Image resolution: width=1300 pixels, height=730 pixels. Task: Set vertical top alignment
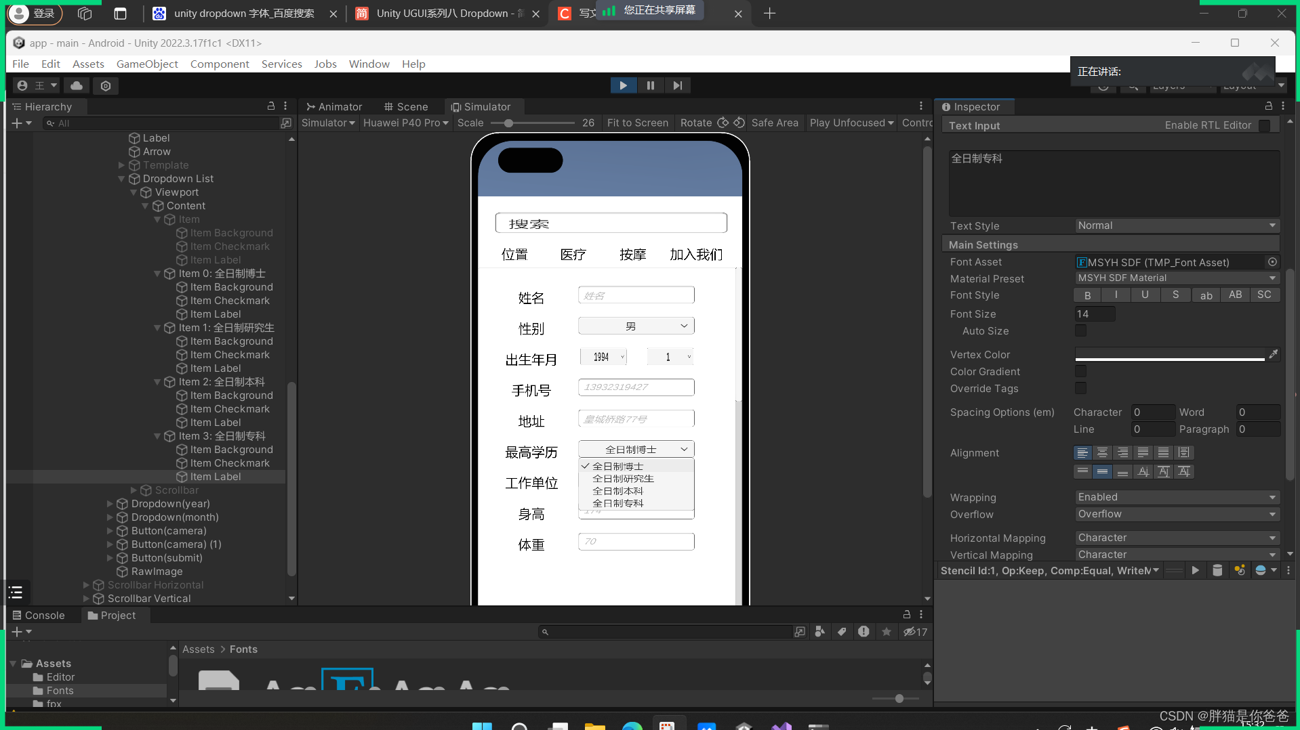point(1082,471)
